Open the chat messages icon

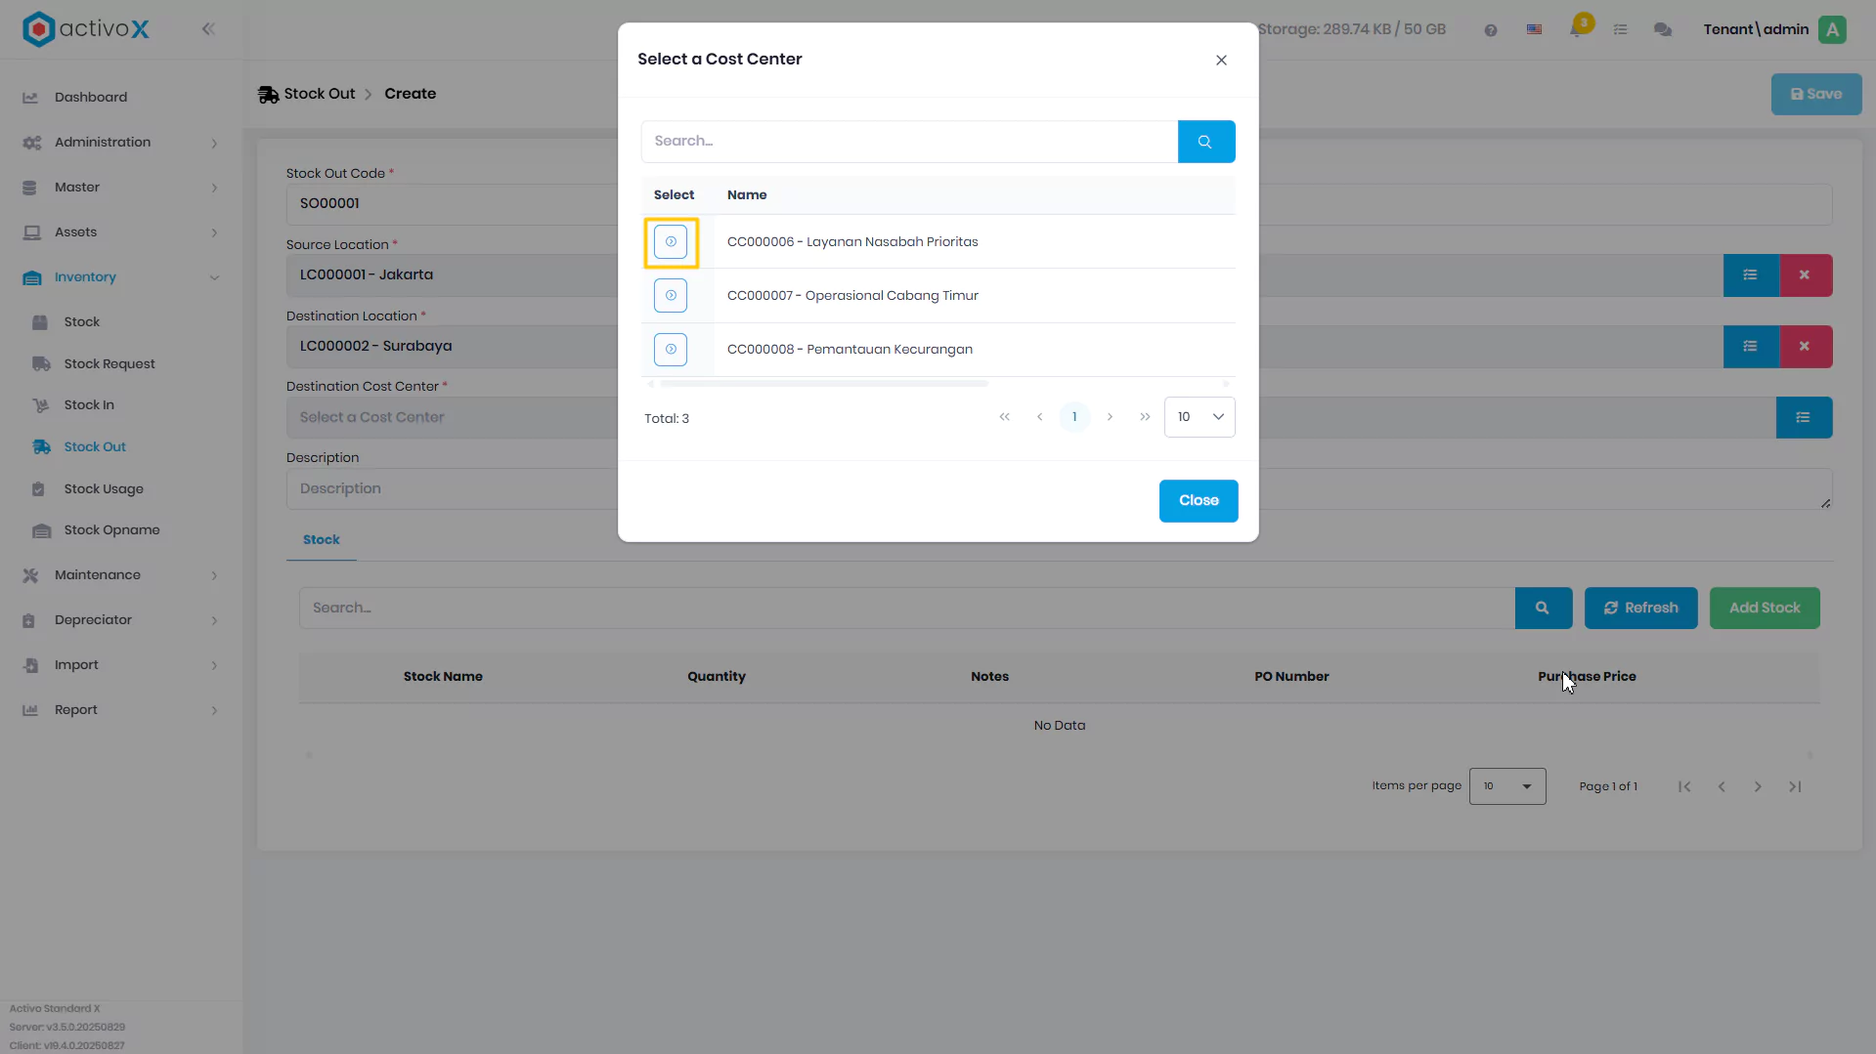click(x=1662, y=30)
